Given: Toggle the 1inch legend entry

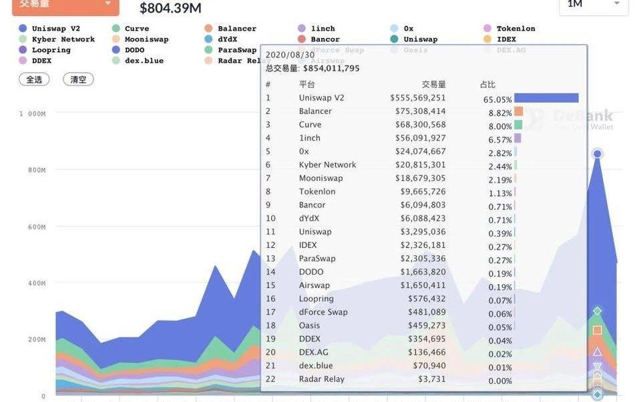Looking at the screenshot, I should tap(302, 28).
